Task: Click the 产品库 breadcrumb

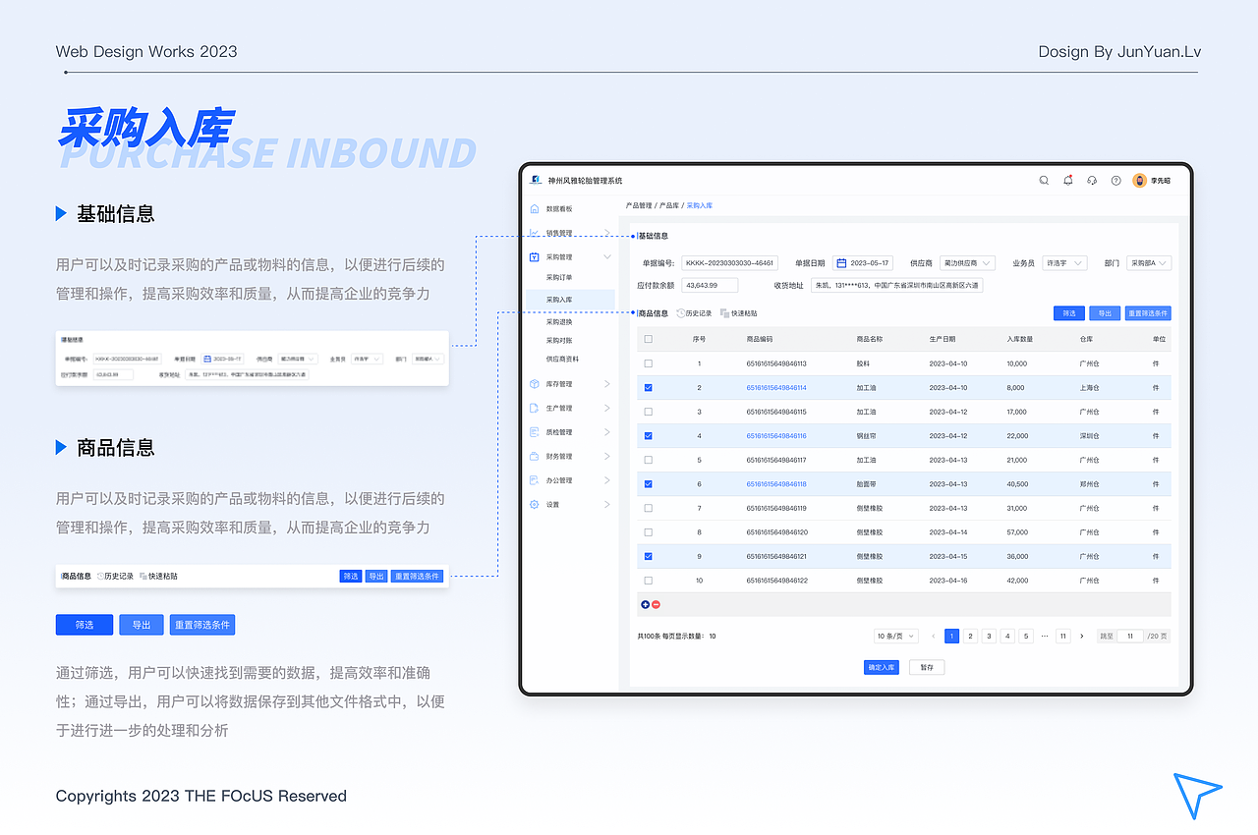Action: point(669,206)
